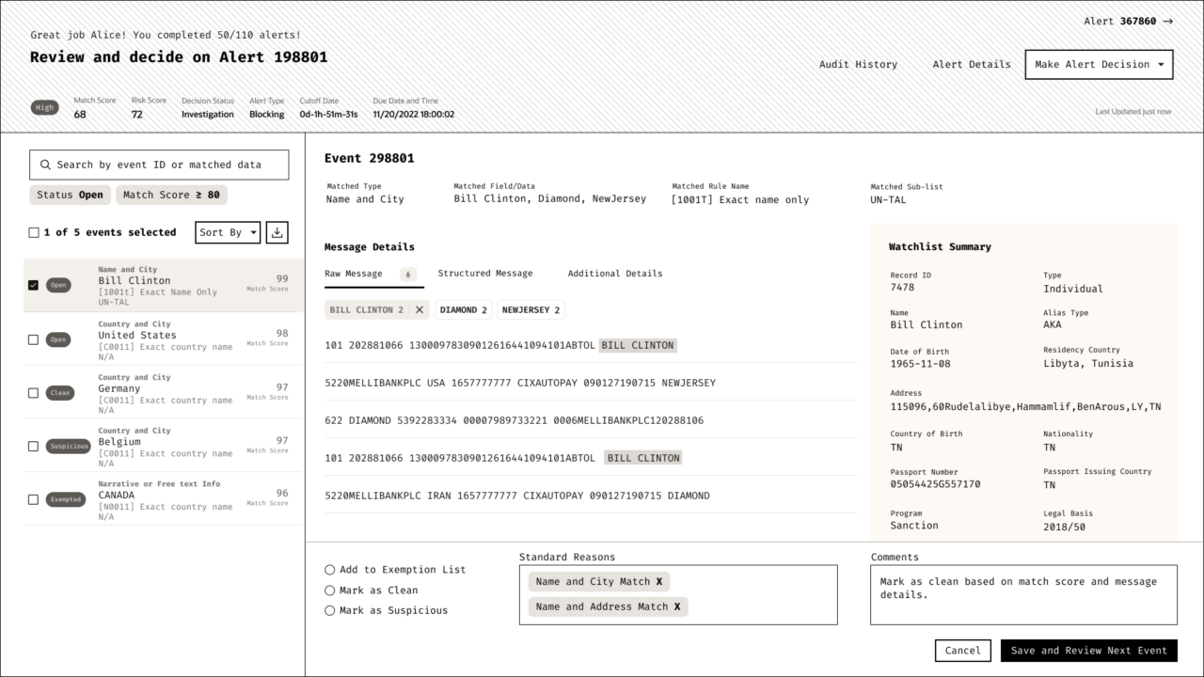
Task: Click Suspicious badge on Belgium event
Action: coord(69,447)
